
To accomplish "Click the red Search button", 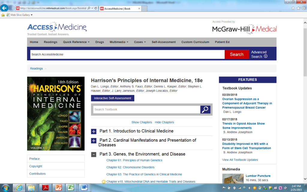I will click(x=237, y=54).
